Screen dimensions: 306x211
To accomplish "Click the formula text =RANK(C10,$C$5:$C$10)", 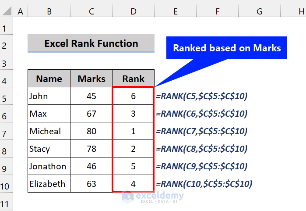I will 204,184.
